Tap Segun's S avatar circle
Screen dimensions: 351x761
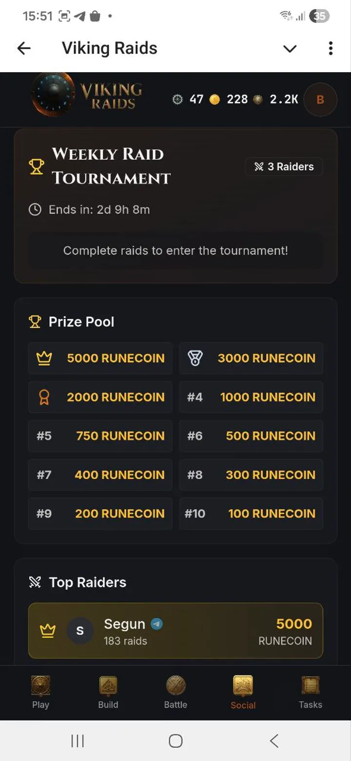click(80, 631)
